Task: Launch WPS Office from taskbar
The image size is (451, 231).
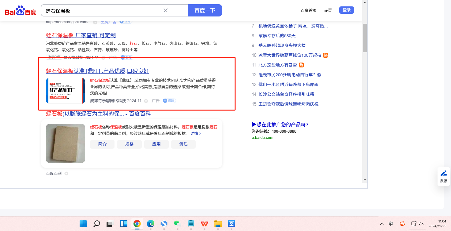Action: click(x=204, y=224)
